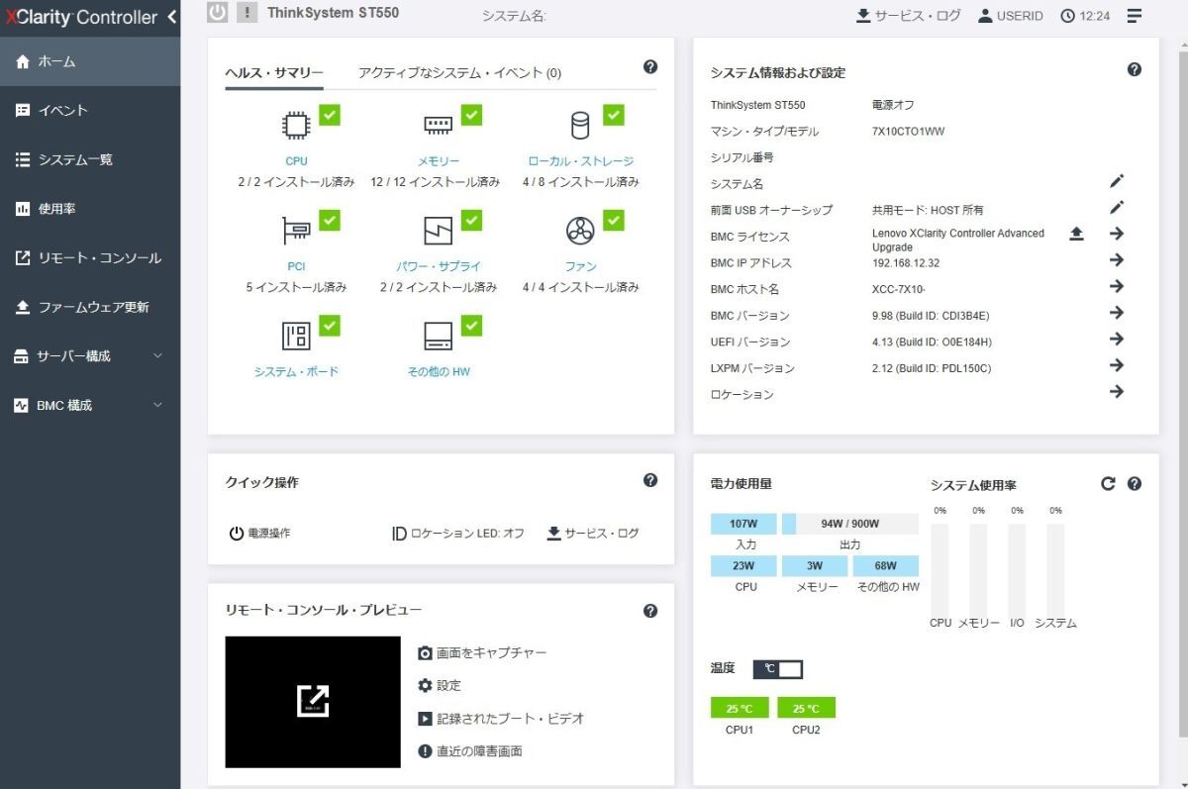Screen dimensions: 1188x789
Task: Open the USERID account menu
Action: click(1011, 16)
